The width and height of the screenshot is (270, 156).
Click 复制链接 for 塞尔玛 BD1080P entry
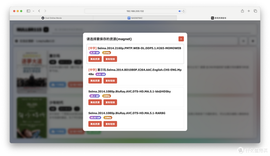(110, 81)
